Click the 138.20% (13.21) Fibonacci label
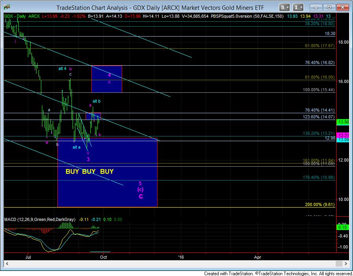353x276 pixels. point(319,134)
